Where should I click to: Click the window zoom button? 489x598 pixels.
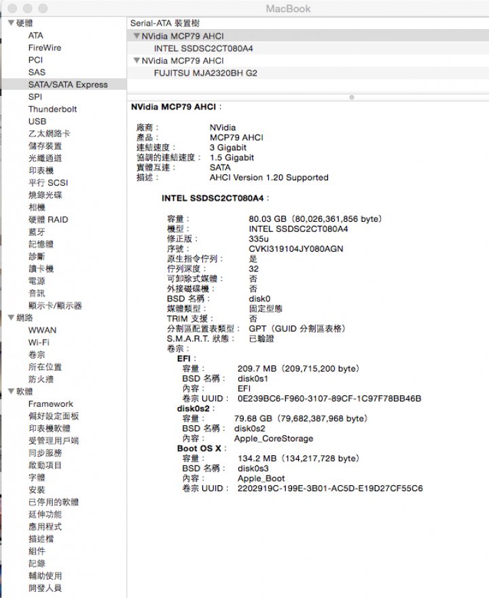(43, 8)
